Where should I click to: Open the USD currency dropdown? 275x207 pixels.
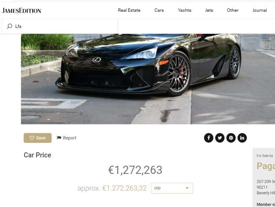tap(172, 188)
